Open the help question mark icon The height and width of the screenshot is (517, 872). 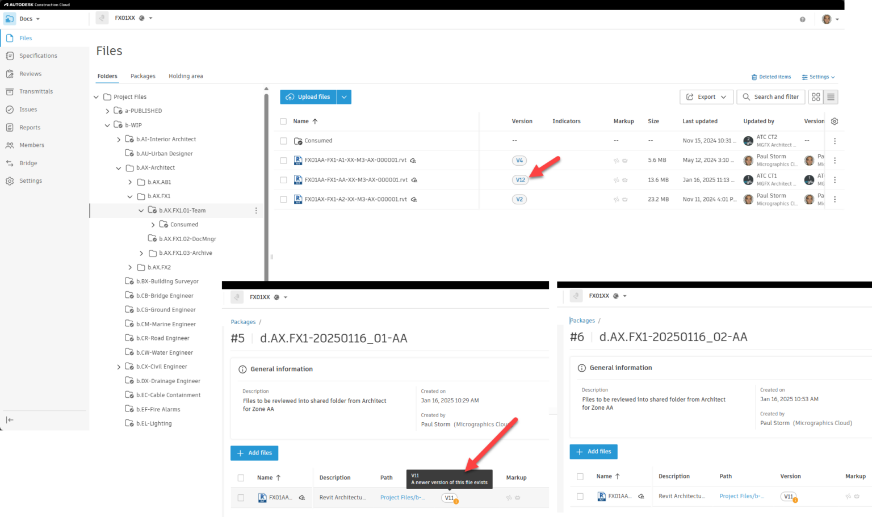(802, 19)
